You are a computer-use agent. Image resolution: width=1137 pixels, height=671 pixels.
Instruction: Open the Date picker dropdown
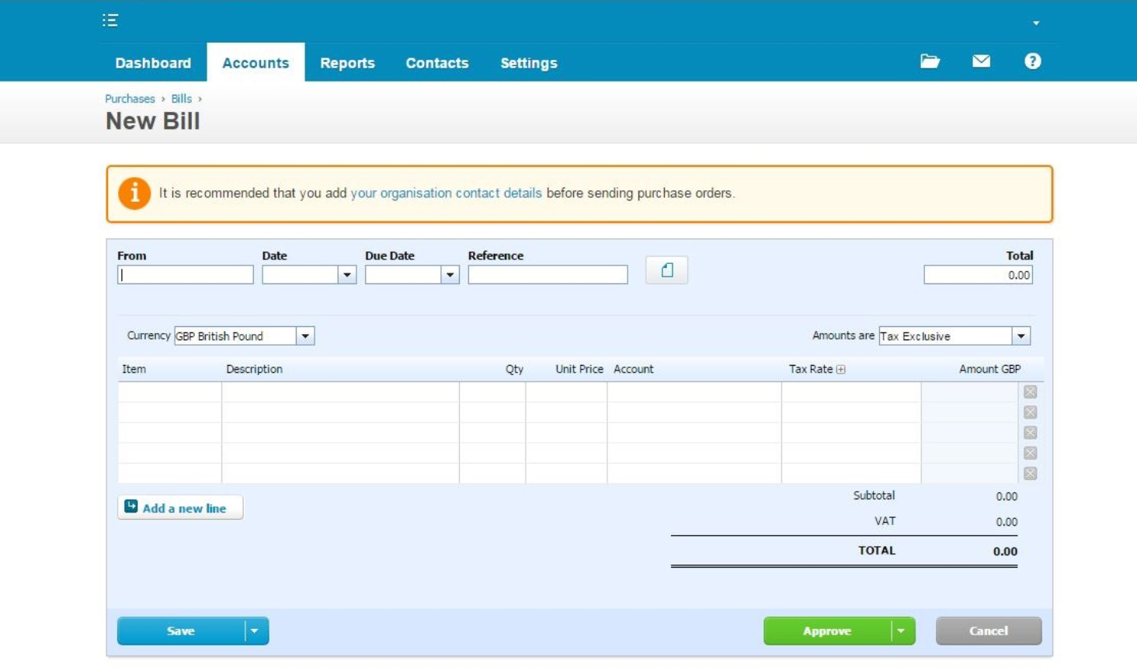(347, 275)
